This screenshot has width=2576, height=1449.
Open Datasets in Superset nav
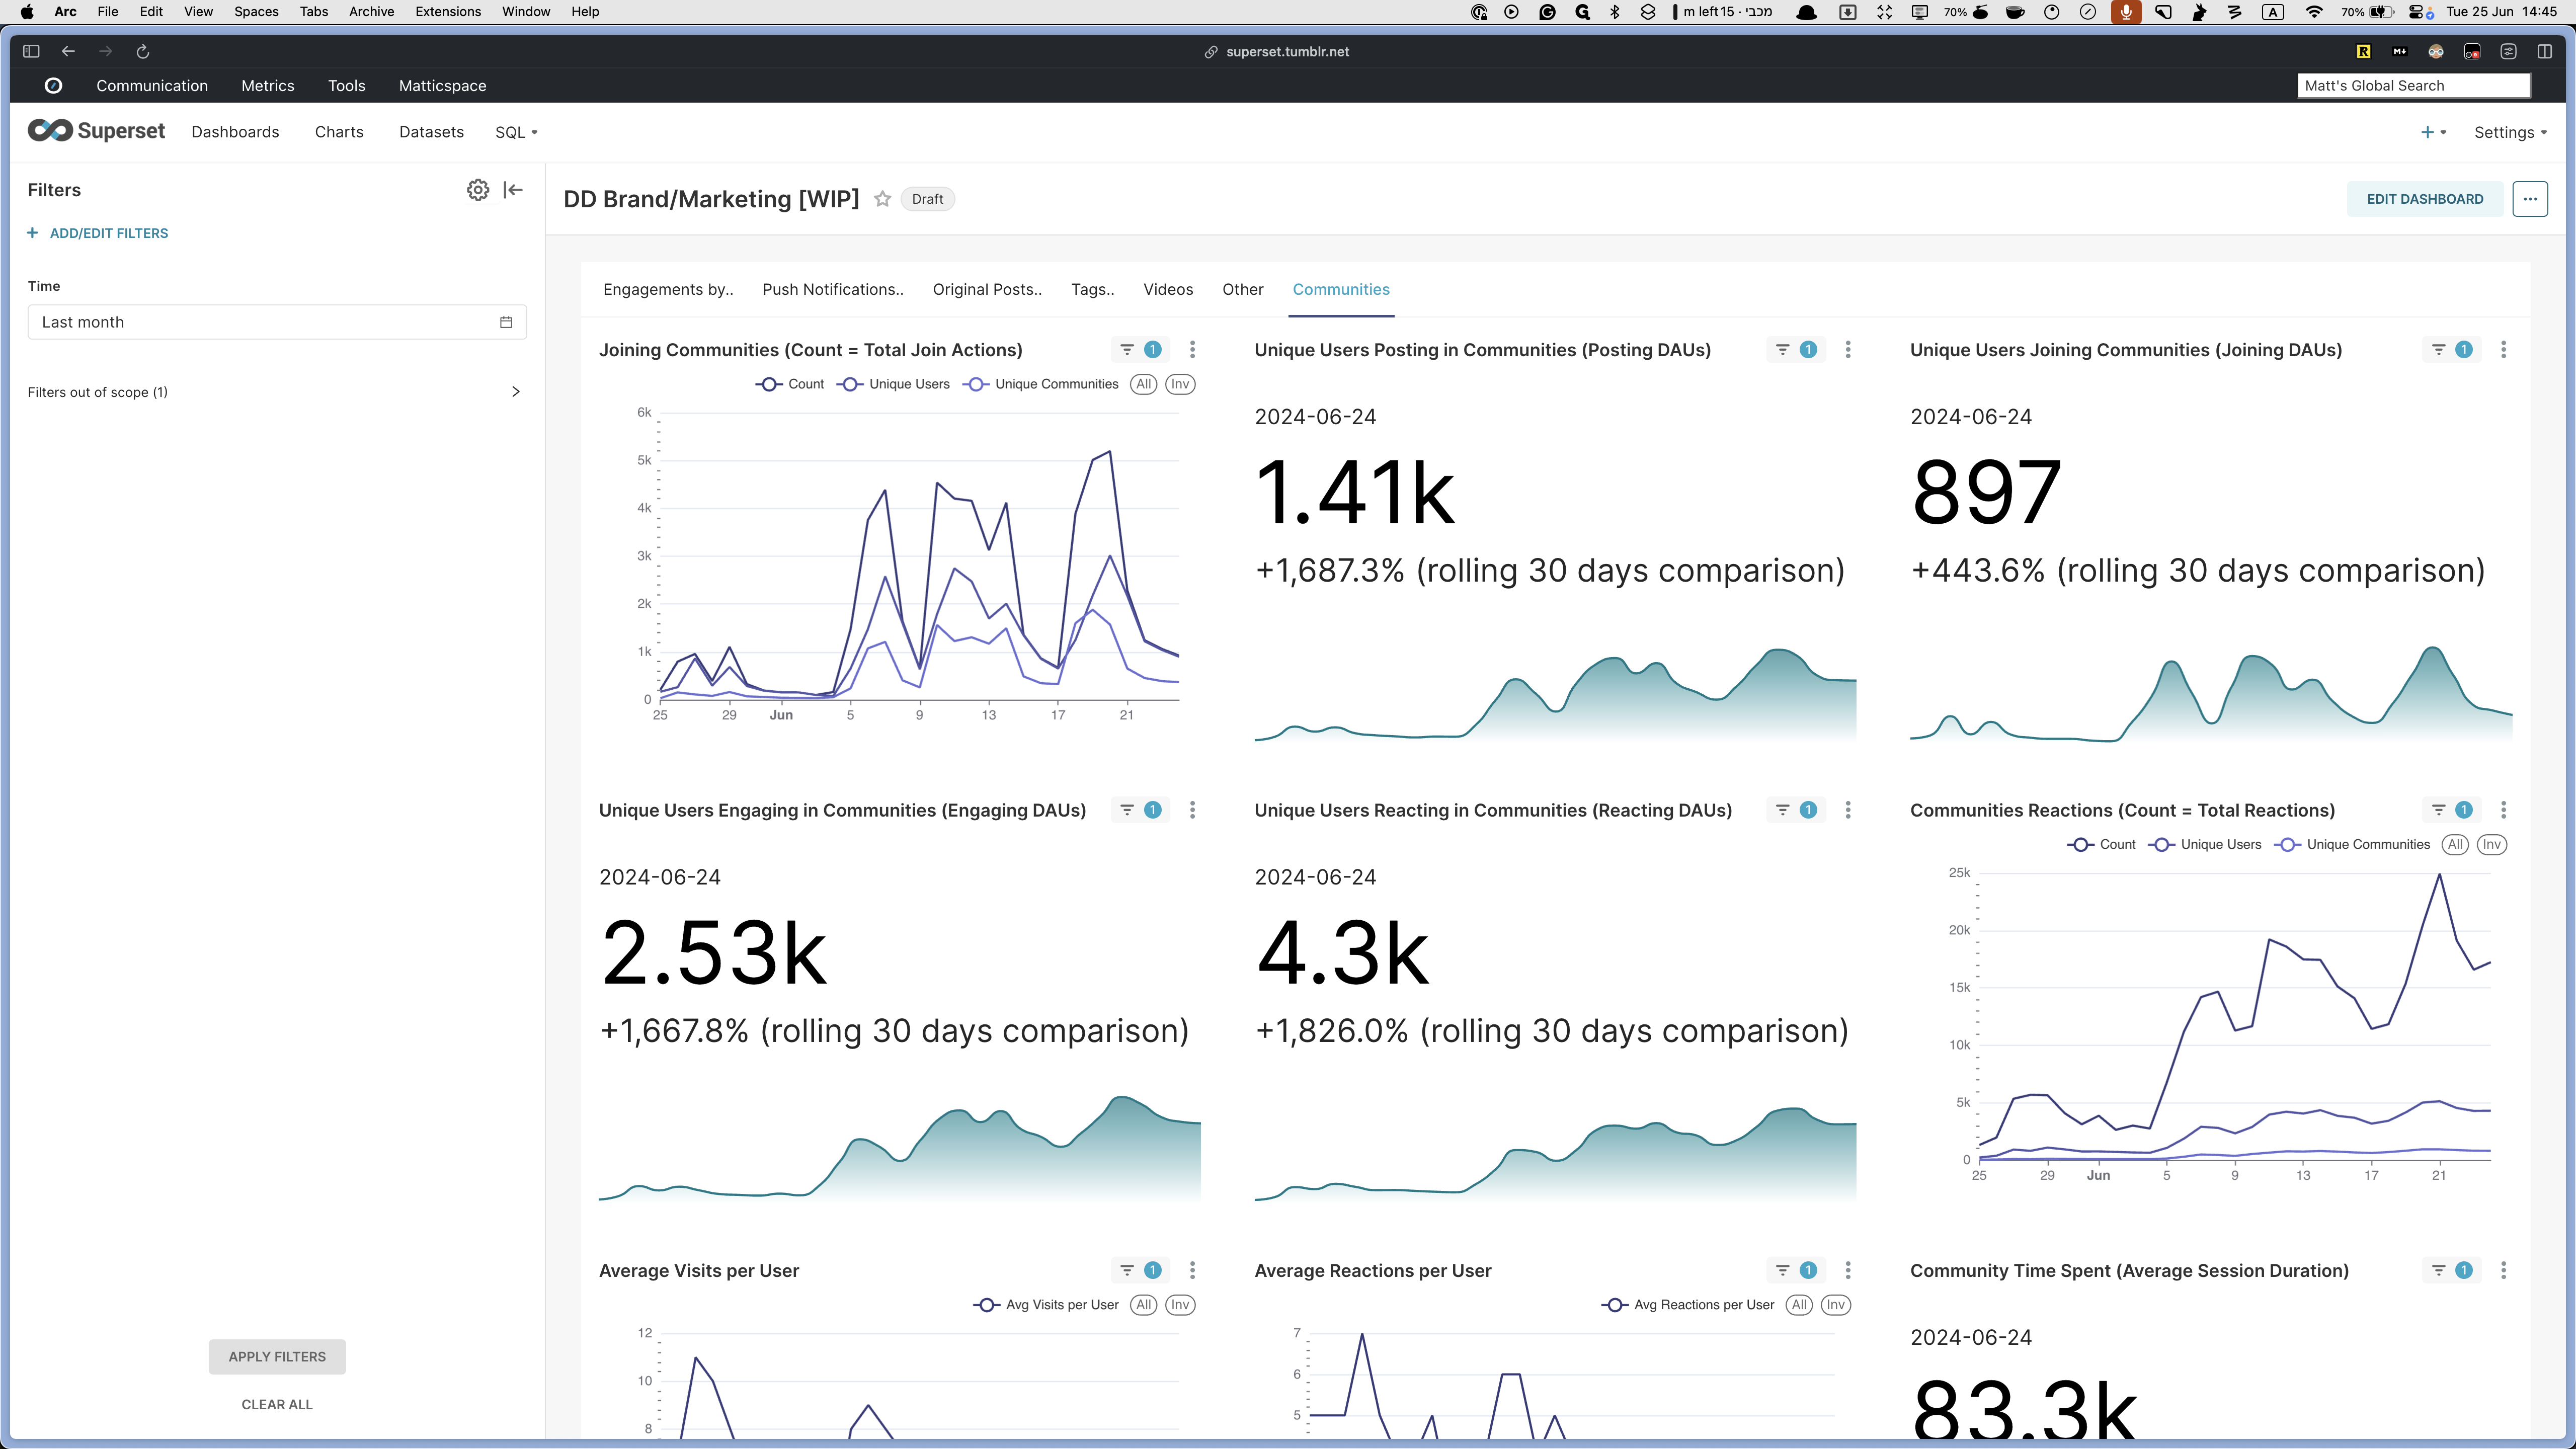click(431, 132)
